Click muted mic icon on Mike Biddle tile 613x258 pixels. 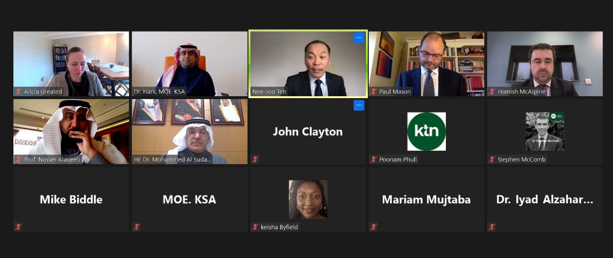coord(18,227)
